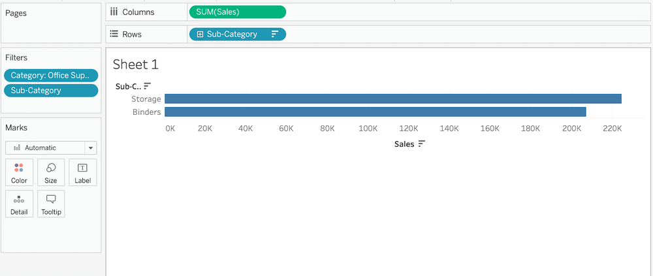
Task: Click sort icon beside Sales axis title
Action: 422,144
